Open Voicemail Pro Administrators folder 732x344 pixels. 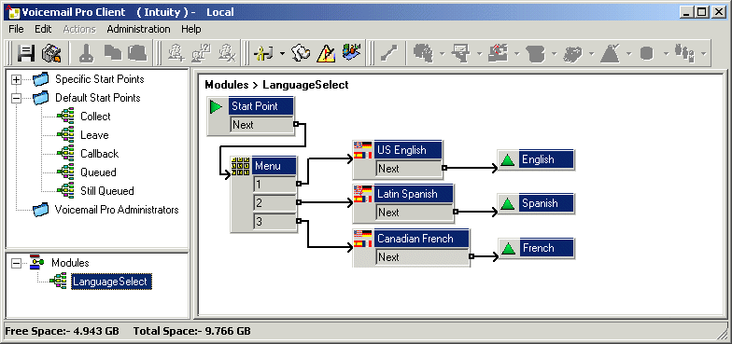(x=117, y=210)
